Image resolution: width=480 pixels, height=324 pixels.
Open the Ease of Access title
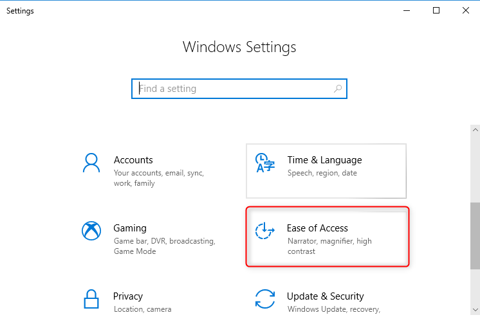[317, 228]
